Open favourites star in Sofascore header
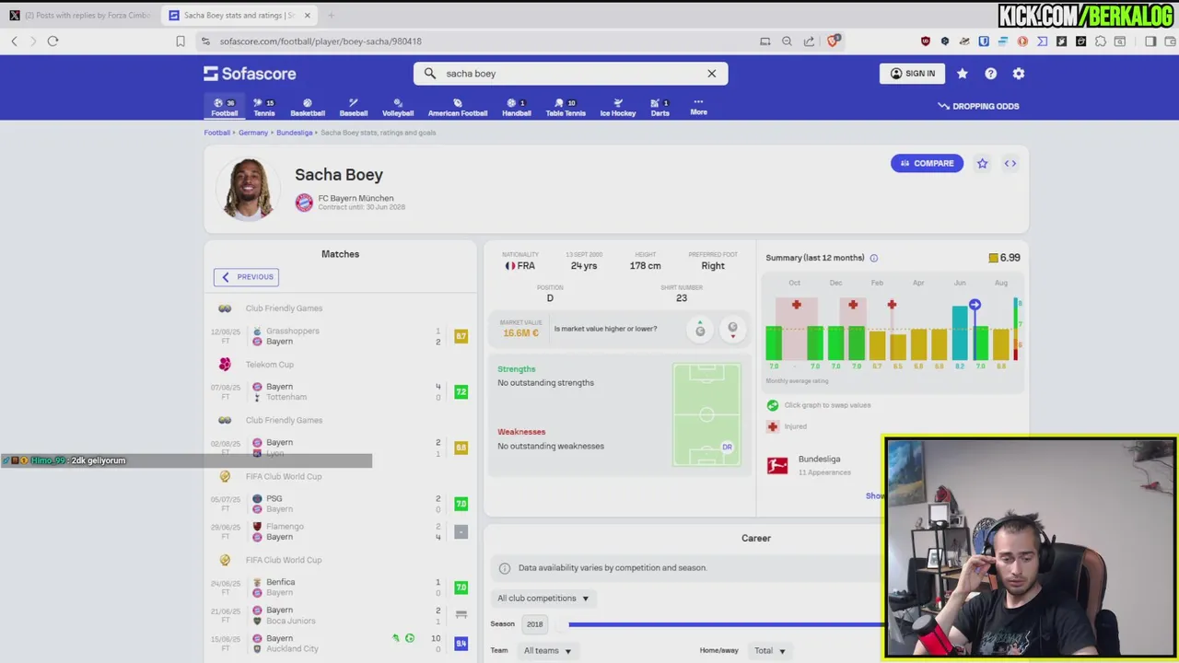The image size is (1179, 663). pyautogui.click(x=963, y=74)
